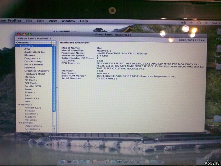
Task: Select Modems under Network
Action: point(31,117)
